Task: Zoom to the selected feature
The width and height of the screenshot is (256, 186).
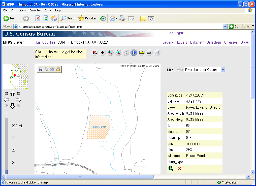Action: click(171, 169)
